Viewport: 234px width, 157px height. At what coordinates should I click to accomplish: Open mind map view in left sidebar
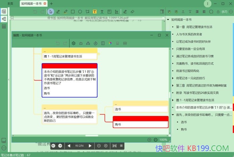pyautogui.click(x=4, y=19)
